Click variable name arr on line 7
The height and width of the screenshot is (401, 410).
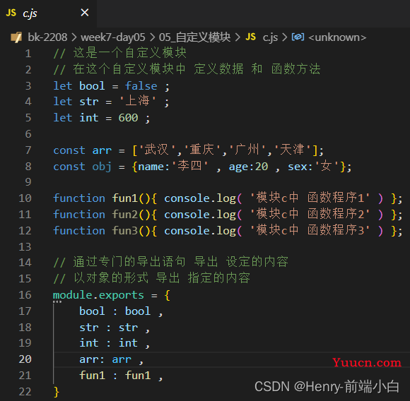coord(102,150)
